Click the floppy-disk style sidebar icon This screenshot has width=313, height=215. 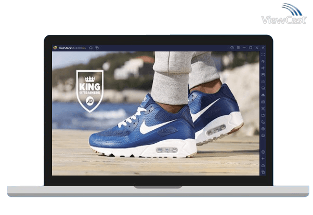263,102
